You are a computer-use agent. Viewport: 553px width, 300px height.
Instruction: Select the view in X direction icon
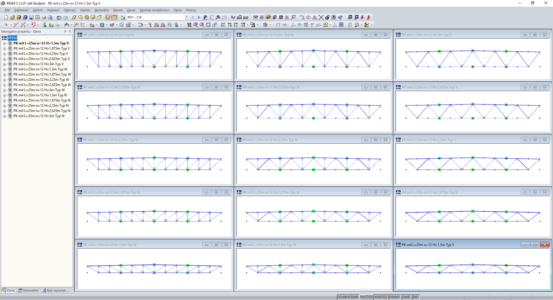224,25
